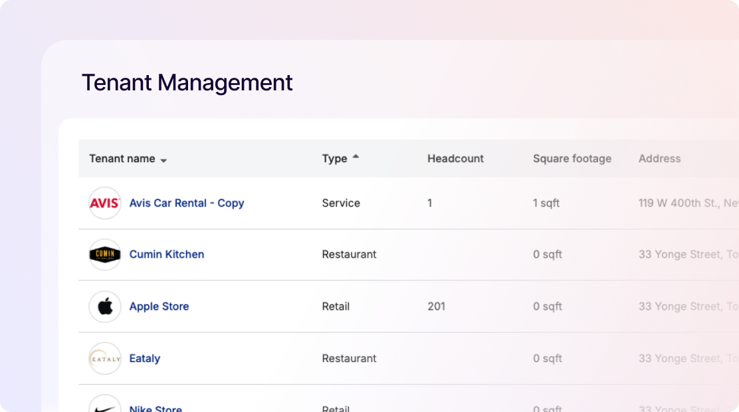Open Apple Store tenant link
Viewport: 739px width, 412px height.
click(159, 306)
